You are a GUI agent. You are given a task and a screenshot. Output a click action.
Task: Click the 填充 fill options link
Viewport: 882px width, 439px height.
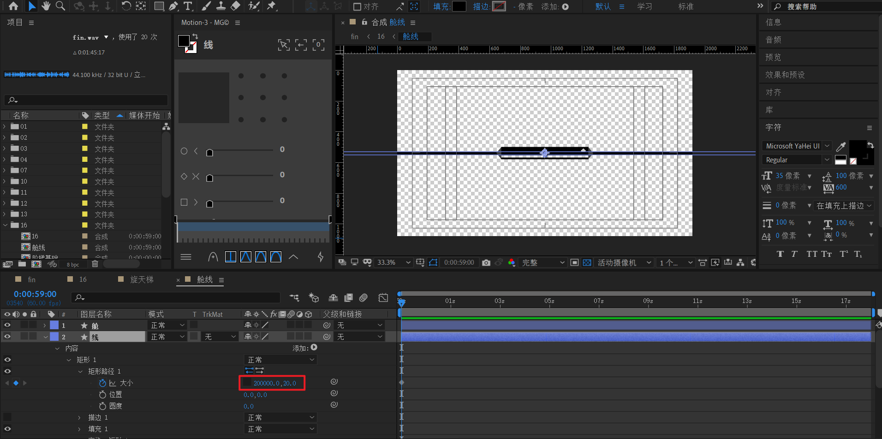point(441,6)
